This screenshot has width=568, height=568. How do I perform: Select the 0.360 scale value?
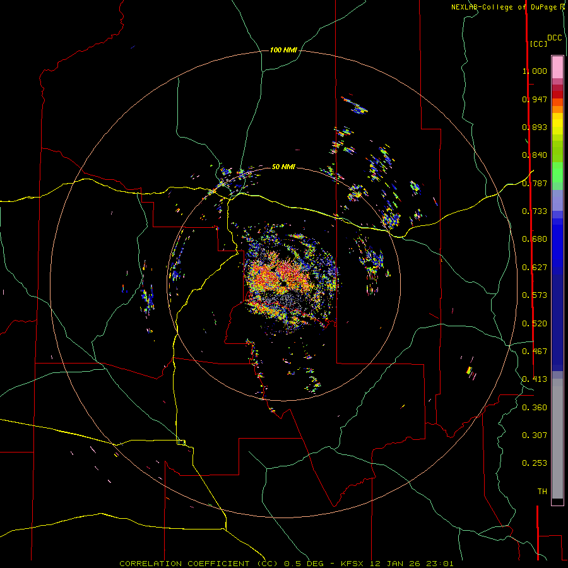click(x=535, y=408)
